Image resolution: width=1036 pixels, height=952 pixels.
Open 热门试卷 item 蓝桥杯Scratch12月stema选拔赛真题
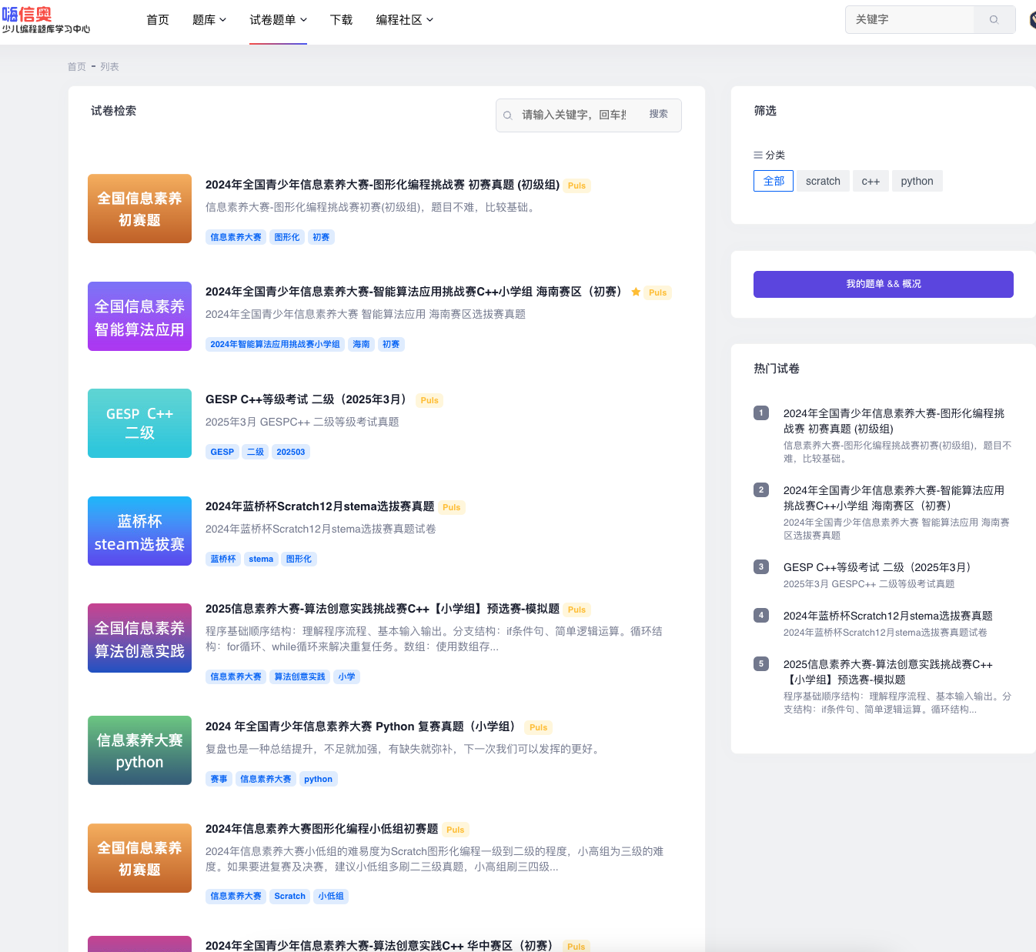887,616
